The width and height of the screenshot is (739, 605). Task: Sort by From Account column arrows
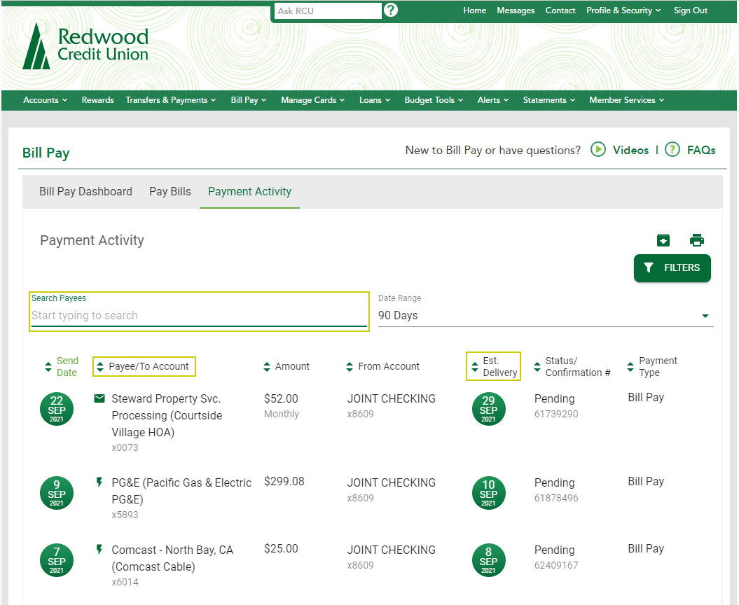tap(350, 367)
